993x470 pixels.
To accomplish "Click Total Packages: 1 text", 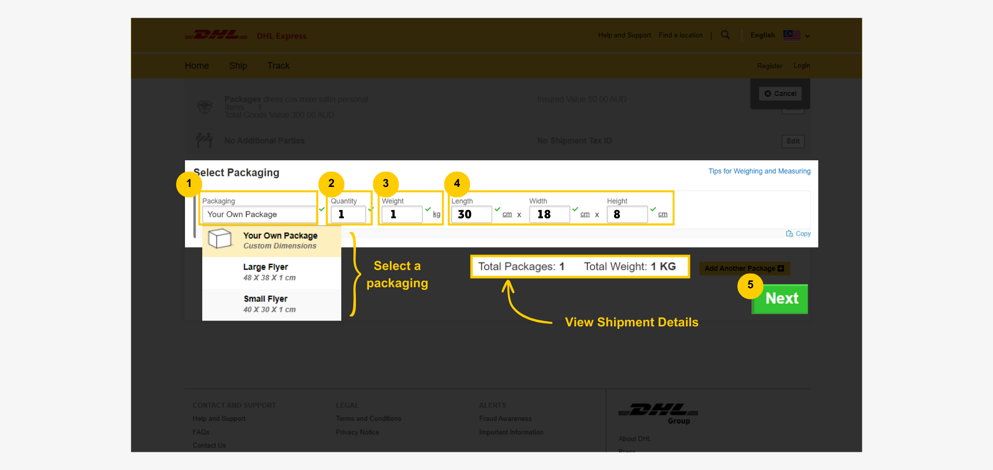I will (x=521, y=266).
